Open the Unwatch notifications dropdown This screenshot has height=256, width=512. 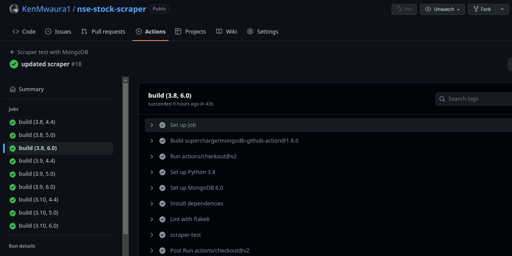pyautogui.click(x=442, y=9)
